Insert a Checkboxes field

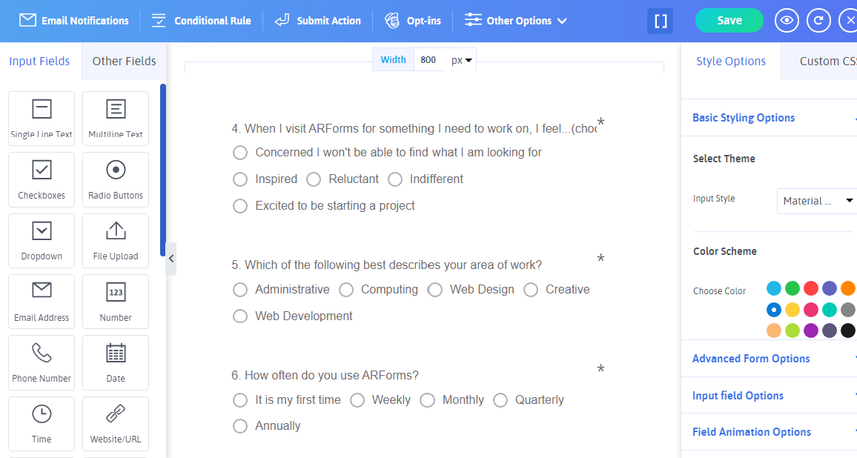click(x=42, y=179)
